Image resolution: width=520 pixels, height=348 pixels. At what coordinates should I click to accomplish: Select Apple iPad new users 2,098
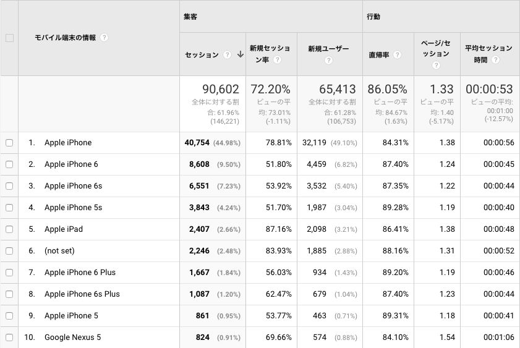317,229
